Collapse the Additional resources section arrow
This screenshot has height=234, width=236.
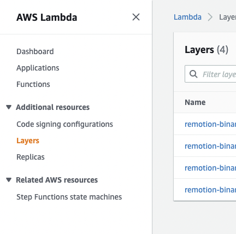(x=9, y=107)
